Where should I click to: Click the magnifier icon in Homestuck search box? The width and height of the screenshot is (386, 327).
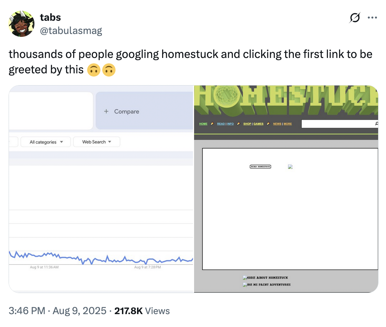[376, 124]
